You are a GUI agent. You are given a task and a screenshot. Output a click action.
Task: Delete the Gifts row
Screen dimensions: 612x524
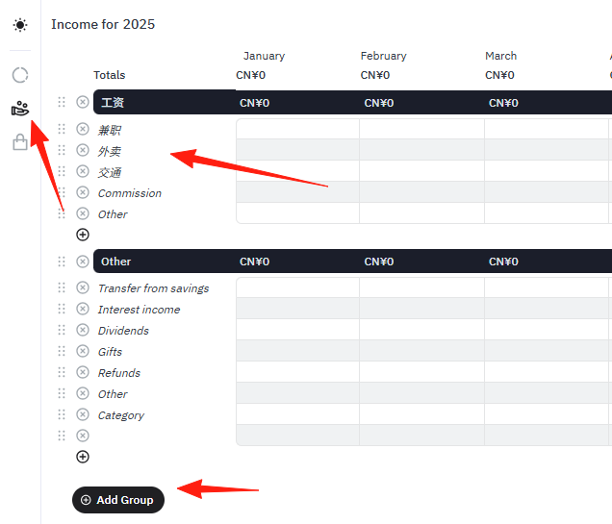tap(83, 351)
